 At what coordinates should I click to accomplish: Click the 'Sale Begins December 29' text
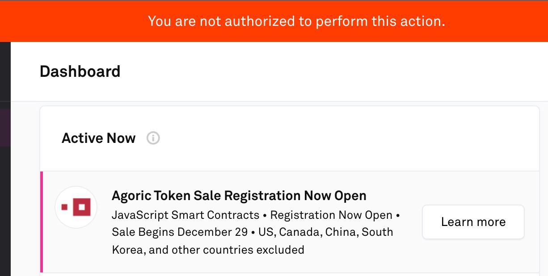[180, 232]
